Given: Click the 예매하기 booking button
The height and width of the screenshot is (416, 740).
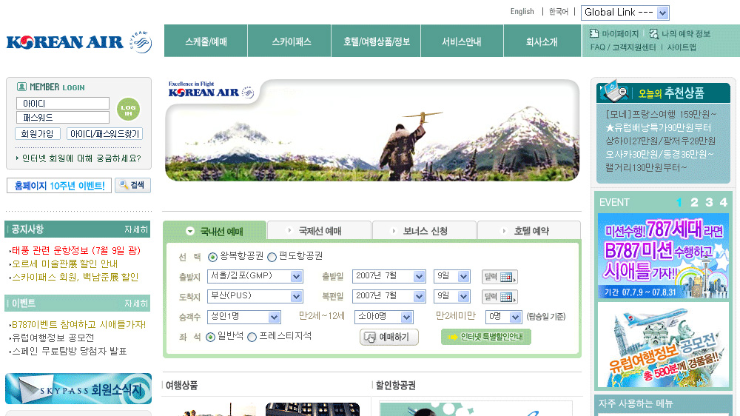Looking at the screenshot, I should click(x=389, y=337).
